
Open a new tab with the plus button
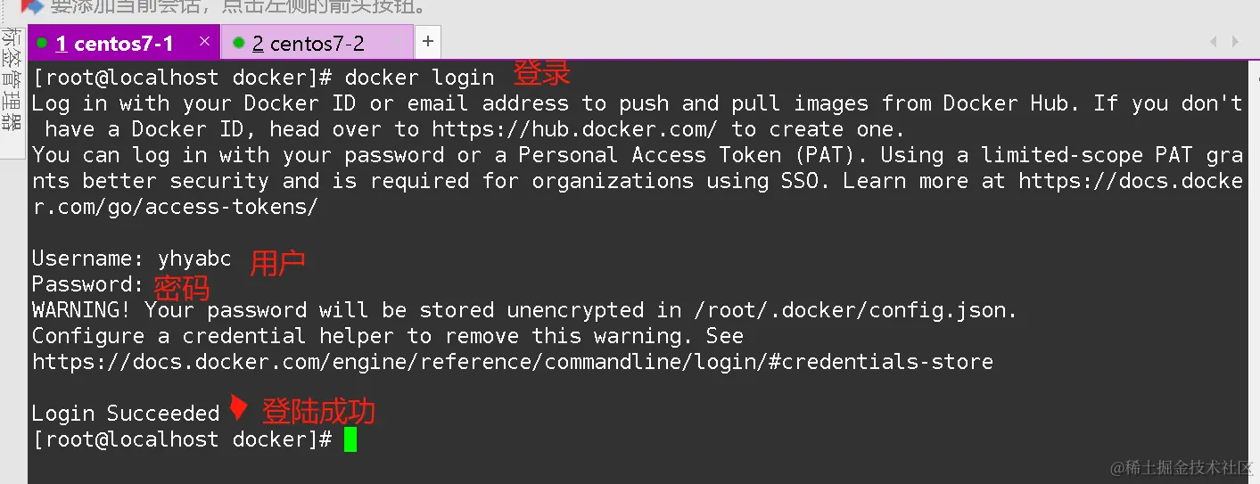(x=428, y=41)
